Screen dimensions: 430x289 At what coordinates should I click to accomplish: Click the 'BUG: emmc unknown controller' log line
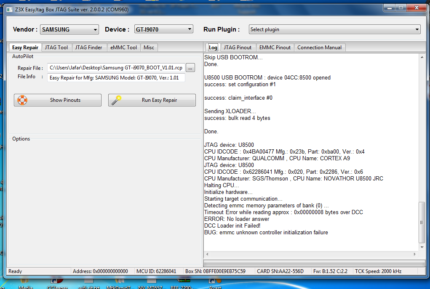click(x=266, y=232)
